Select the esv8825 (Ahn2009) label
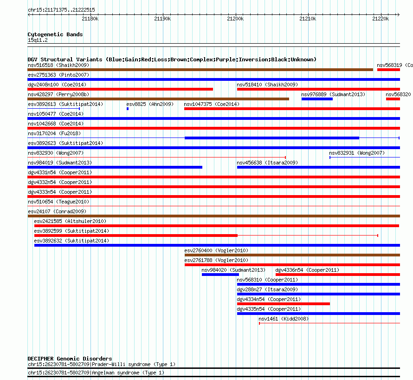This screenshot has width=413, height=380. click(x=150, y=104)
